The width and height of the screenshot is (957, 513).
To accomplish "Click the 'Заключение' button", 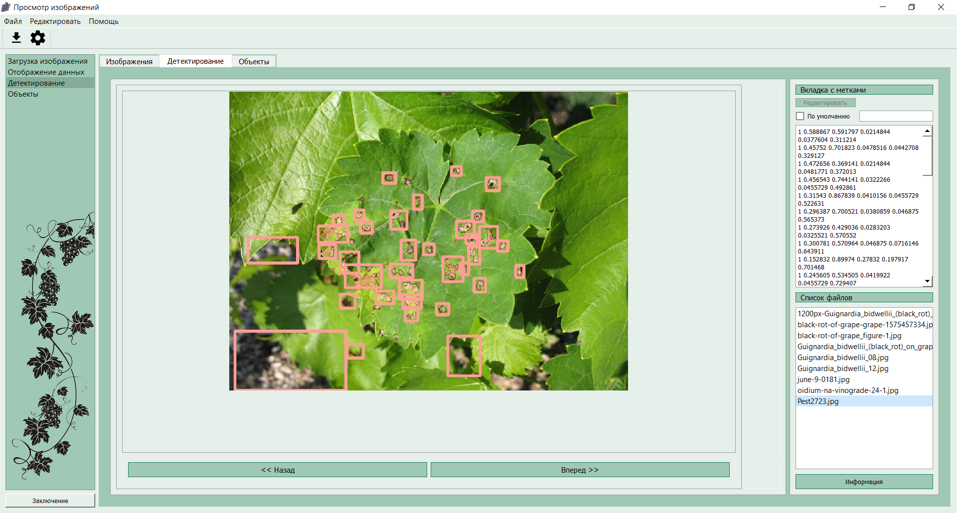I will pos(50,501).
